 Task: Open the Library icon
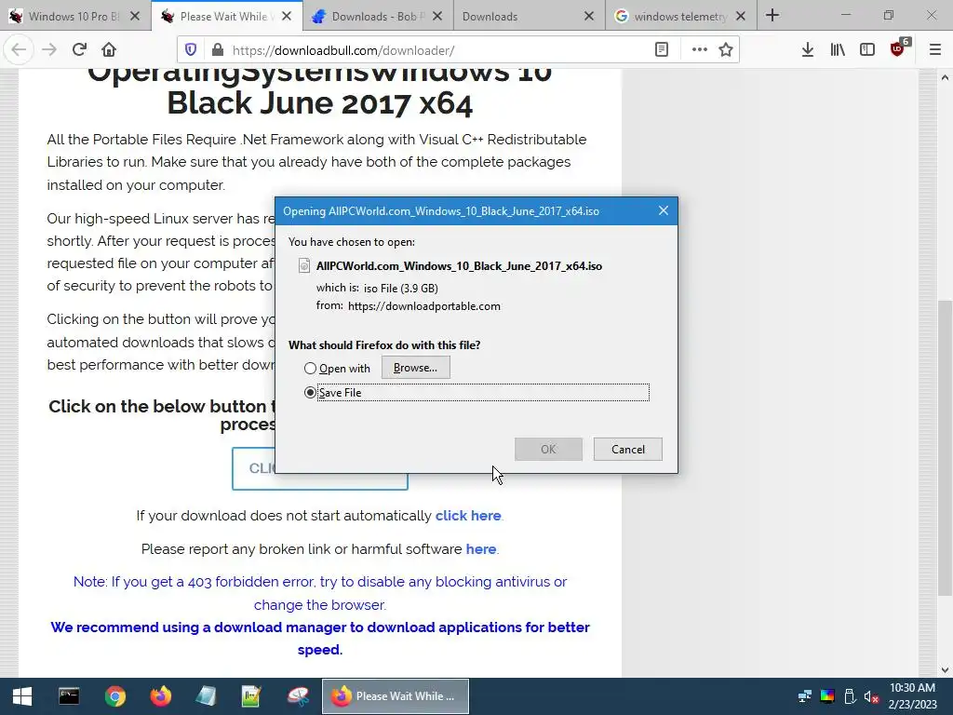[x=838, y=50]
